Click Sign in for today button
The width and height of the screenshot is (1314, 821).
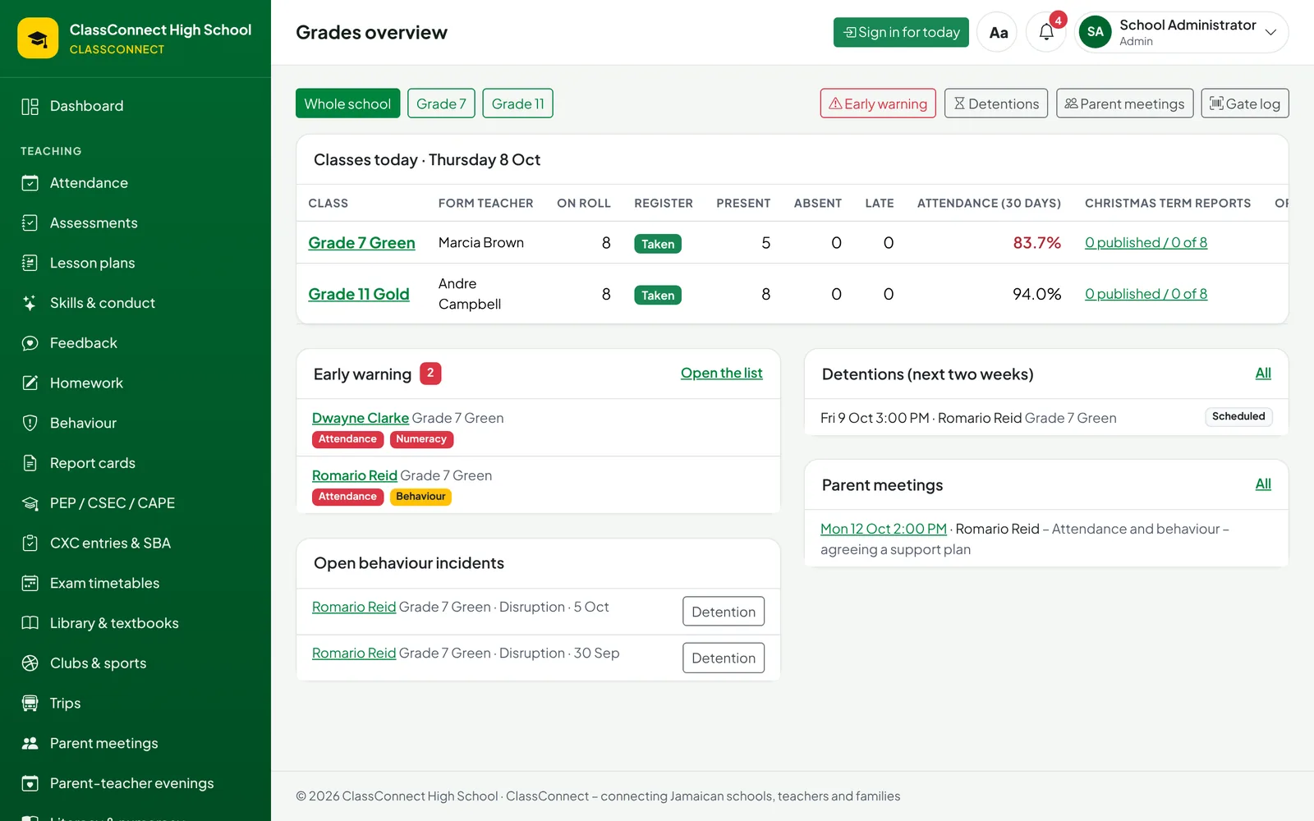click(x=901, y=32)
